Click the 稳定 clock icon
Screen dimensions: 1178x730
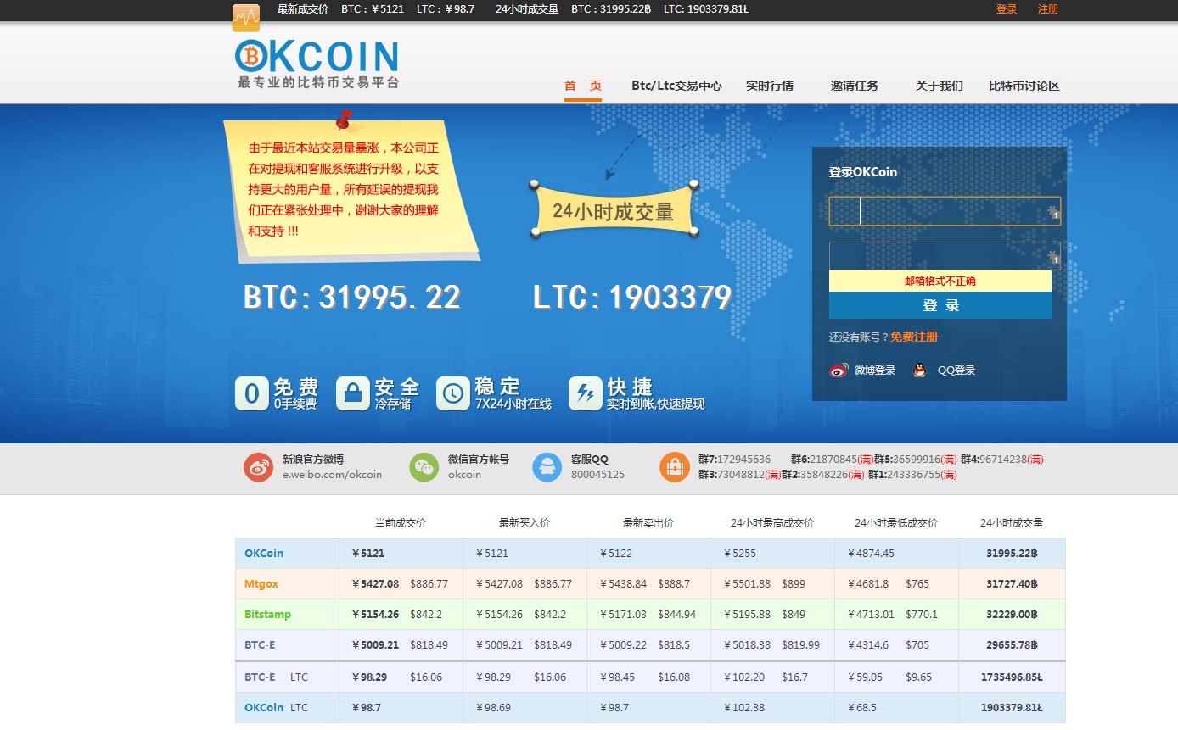(452, 393)
